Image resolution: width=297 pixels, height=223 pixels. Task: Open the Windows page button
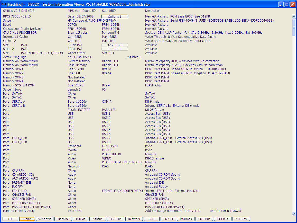45,219
